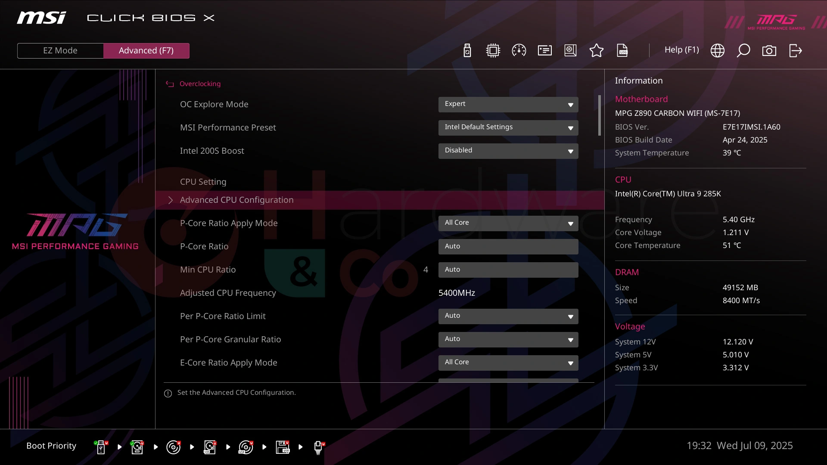This screenshot has width=827, height=465.
Task: Open the hardware monitor gear-panel icon
Action: (x=571, y=50)
